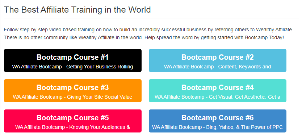Click 'The Best Affiliate Training in the World' heading
Viewport: 302px width, 135px height.
(x=77, y=10)
